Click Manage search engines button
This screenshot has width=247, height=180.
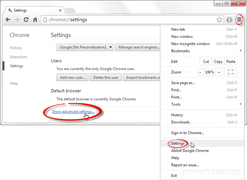(x=138, y=47)
